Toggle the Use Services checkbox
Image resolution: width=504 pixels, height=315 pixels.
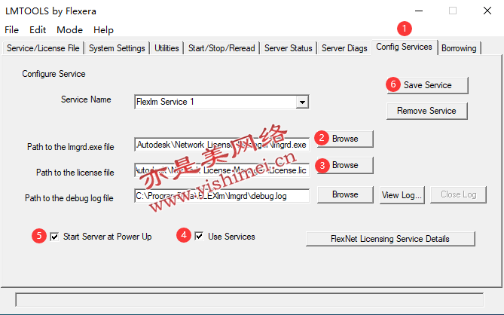point(199,237)
